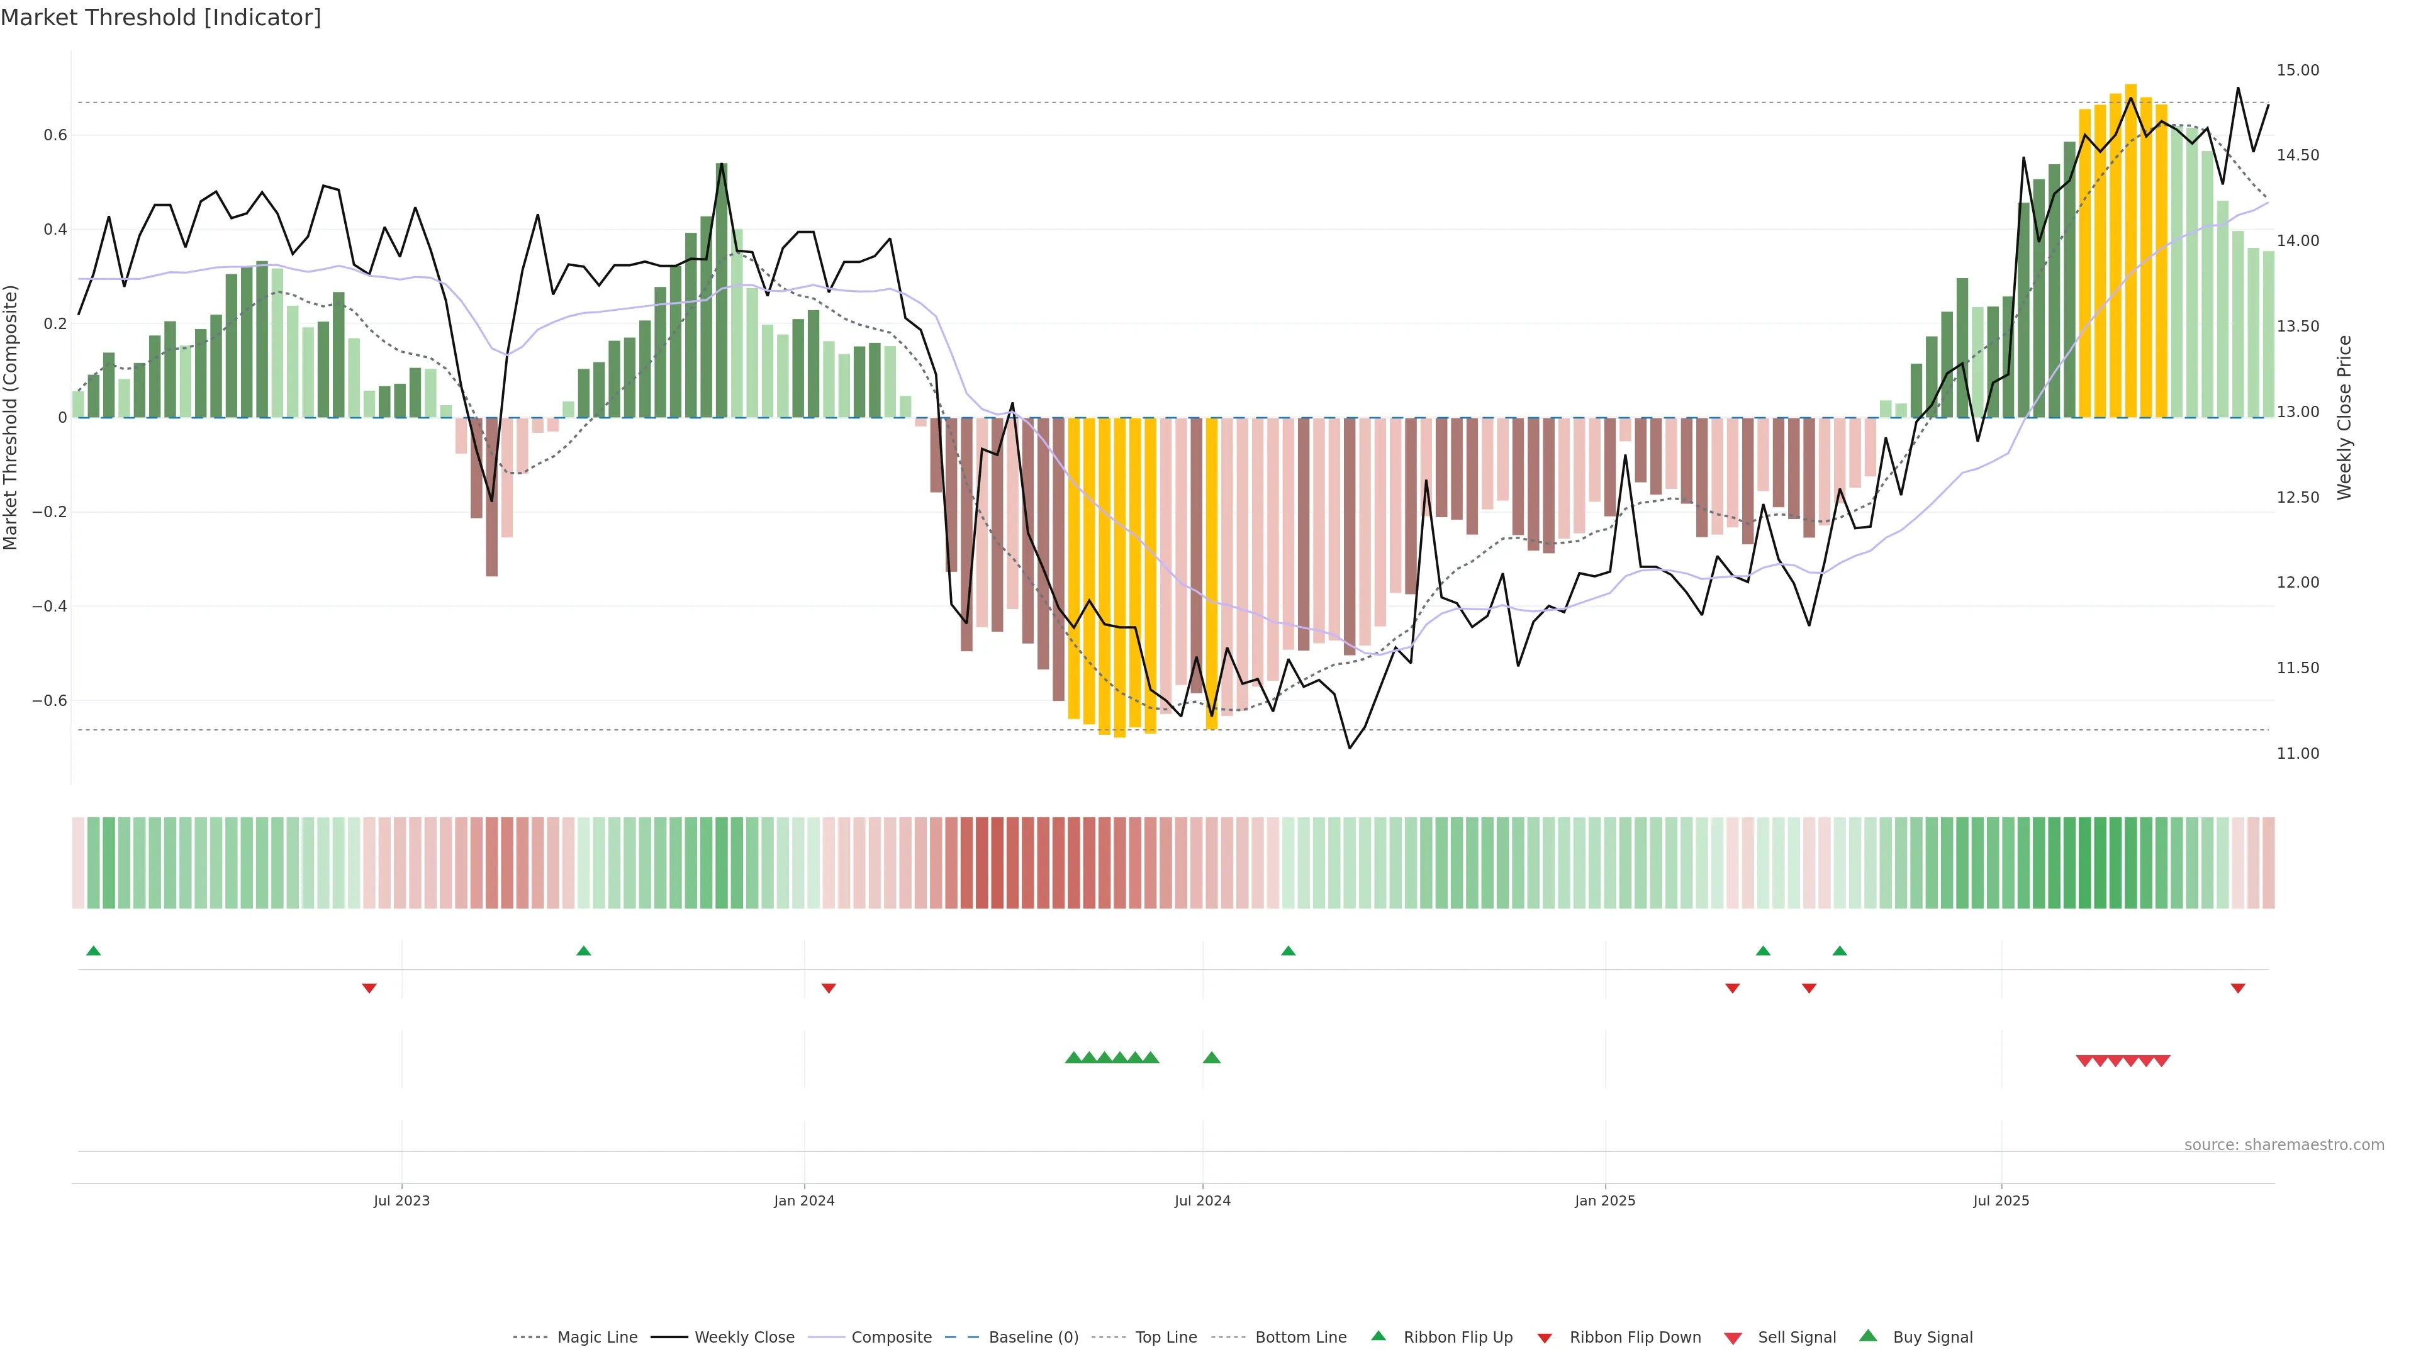Click the Weekly Close Price axis title
The height and width of the screenshot is (1359, 2416).
point(2345,417)
